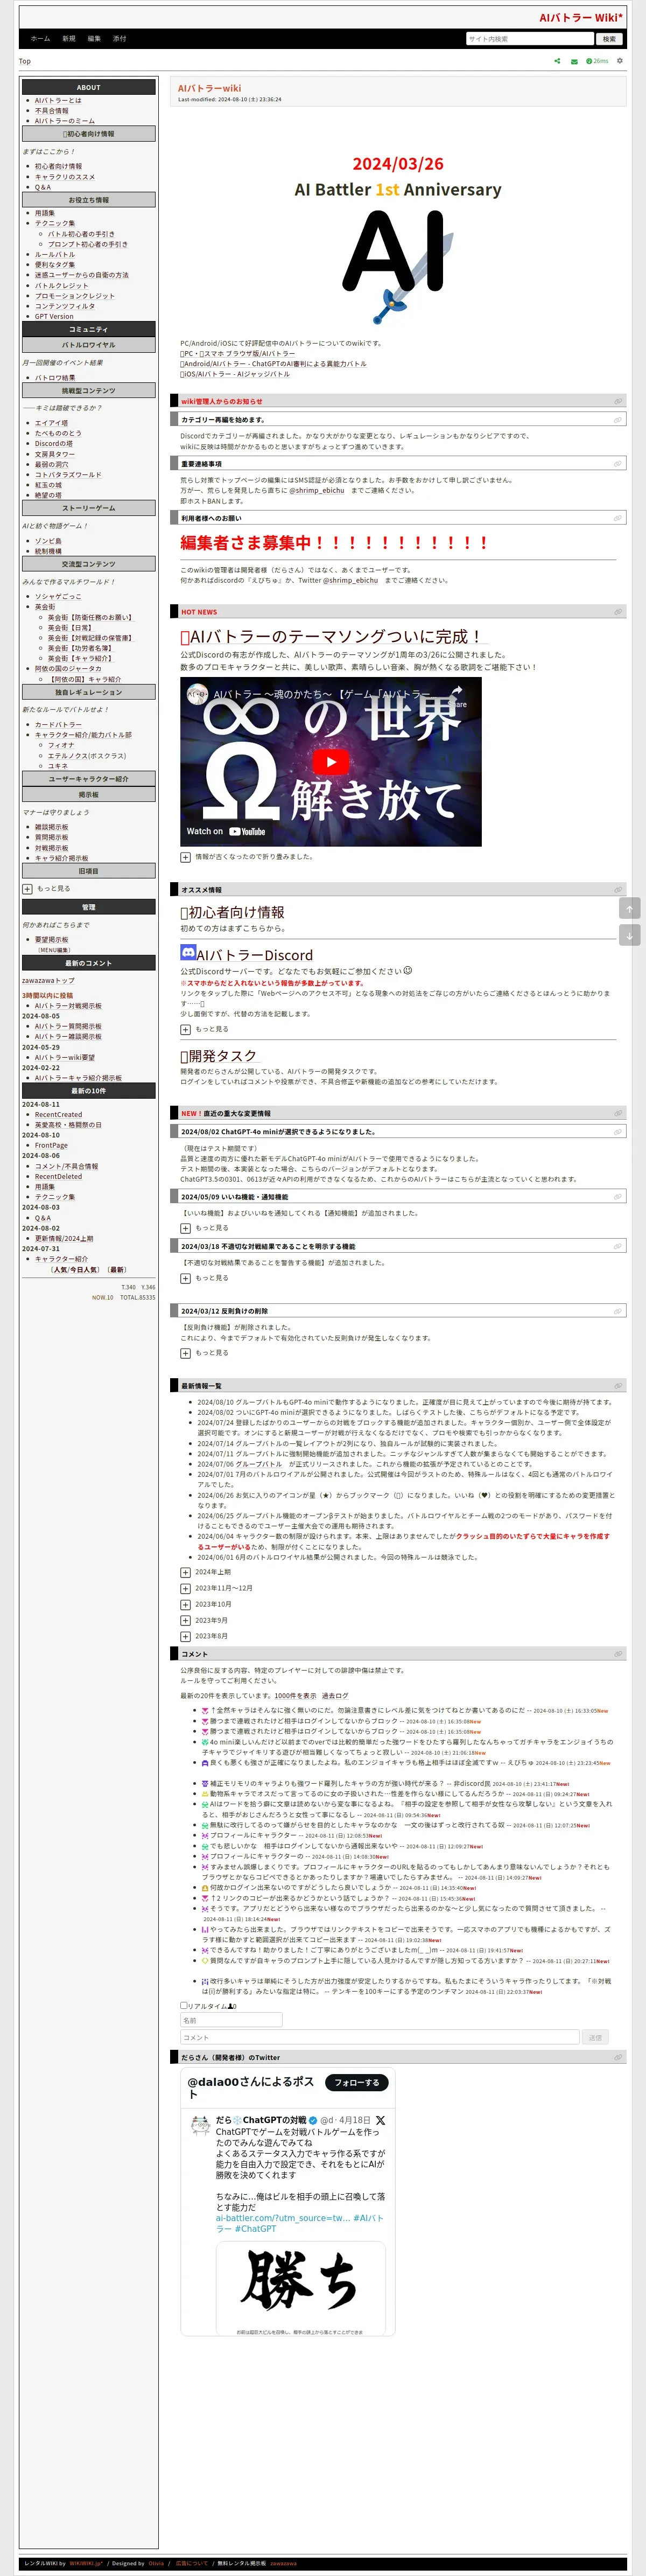This screenshot has height=2576, width=646.
Task: Click the フォローする button on Twitter widget
Action: [357, 2082]
